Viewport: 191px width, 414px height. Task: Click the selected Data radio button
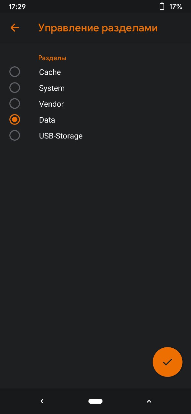pyautogui.click(x=15, y=120)
